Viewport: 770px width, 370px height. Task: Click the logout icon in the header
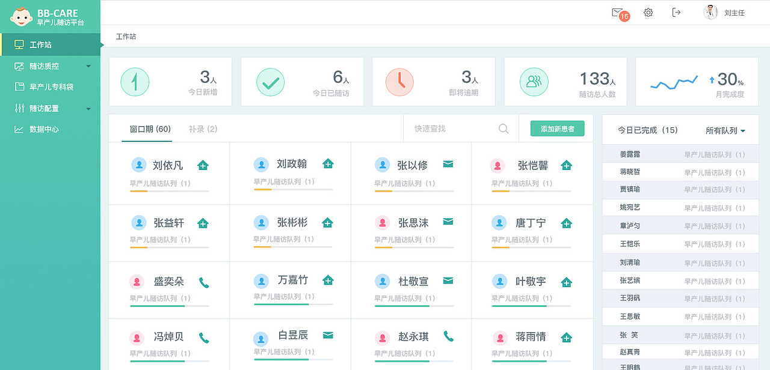[676, 12]
